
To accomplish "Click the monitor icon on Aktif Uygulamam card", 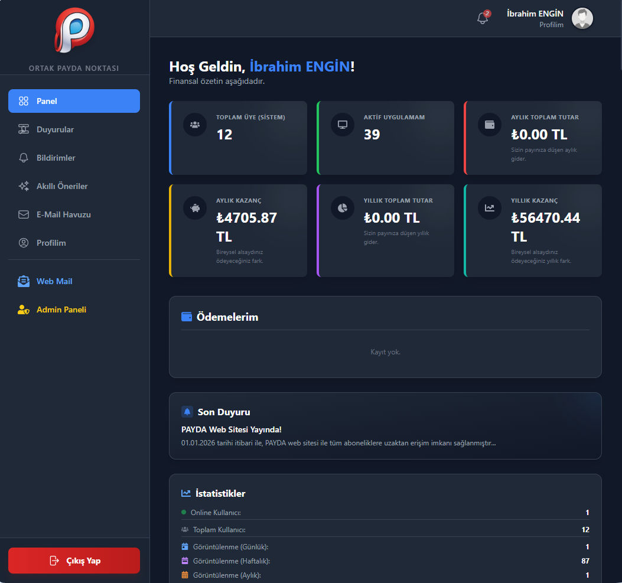I will (342, 125).
